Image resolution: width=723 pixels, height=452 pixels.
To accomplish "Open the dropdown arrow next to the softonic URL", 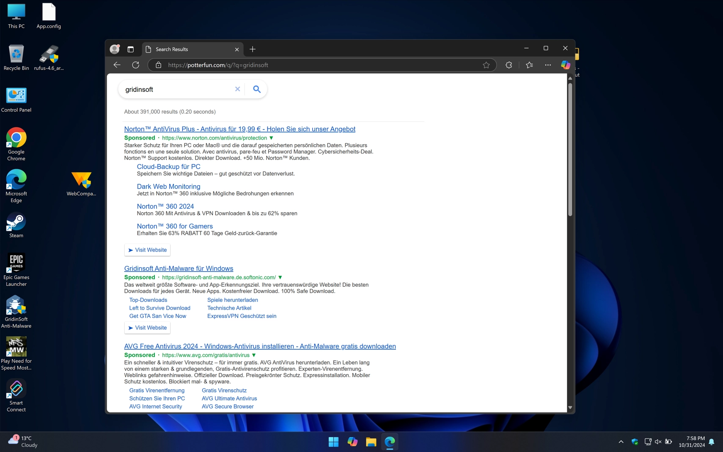I will pyautogui.click(x=280, y=277).
